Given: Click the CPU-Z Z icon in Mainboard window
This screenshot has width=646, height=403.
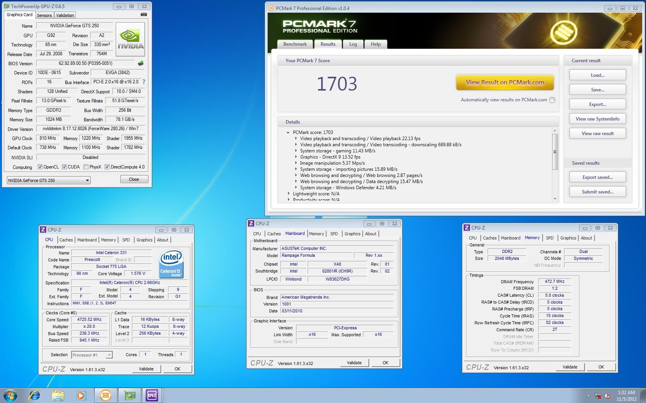Looking at the screenshot, I should click(251, 223).
